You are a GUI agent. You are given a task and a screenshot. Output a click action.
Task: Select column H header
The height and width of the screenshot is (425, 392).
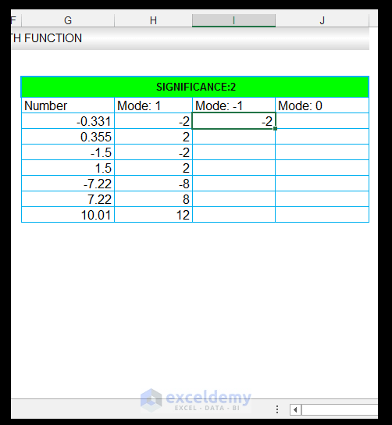point(153,20)
